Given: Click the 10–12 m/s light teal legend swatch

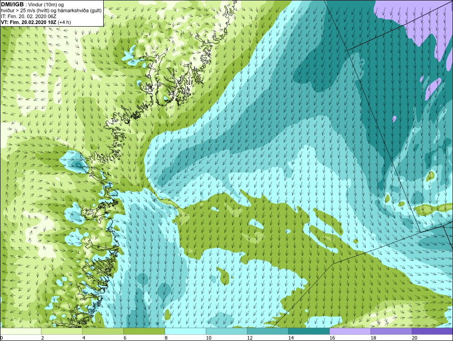Looking at the screenshot, I should pos(226,331).
